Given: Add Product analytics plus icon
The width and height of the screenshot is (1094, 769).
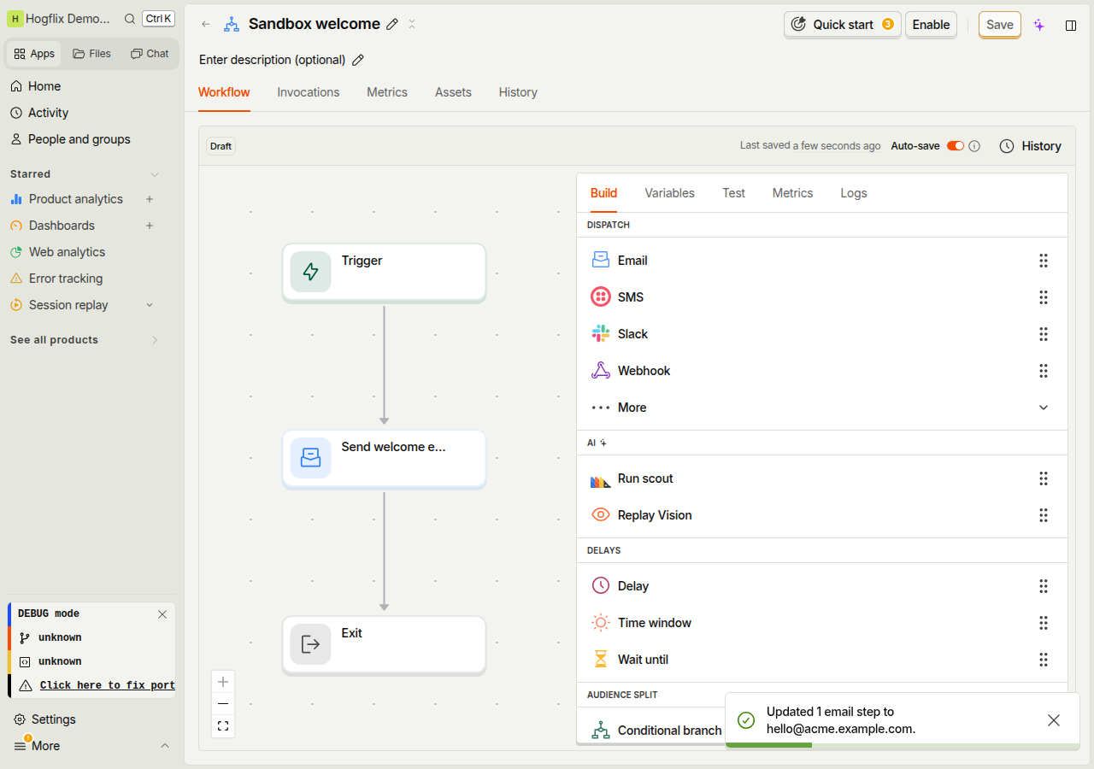Looking at the screenshot, I should click(150, 199).
